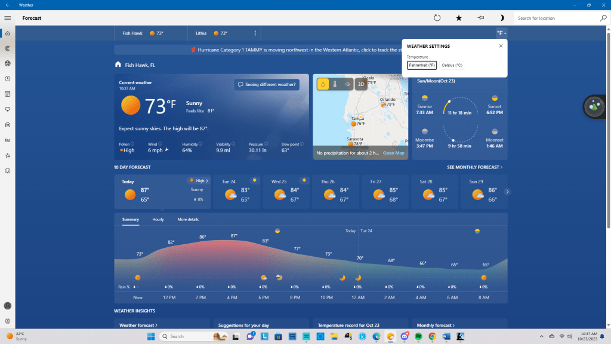The height and width of the screenshot is (344, 611).
Task: Select the temperature thermometer map layer
Action: coord(335,84)
